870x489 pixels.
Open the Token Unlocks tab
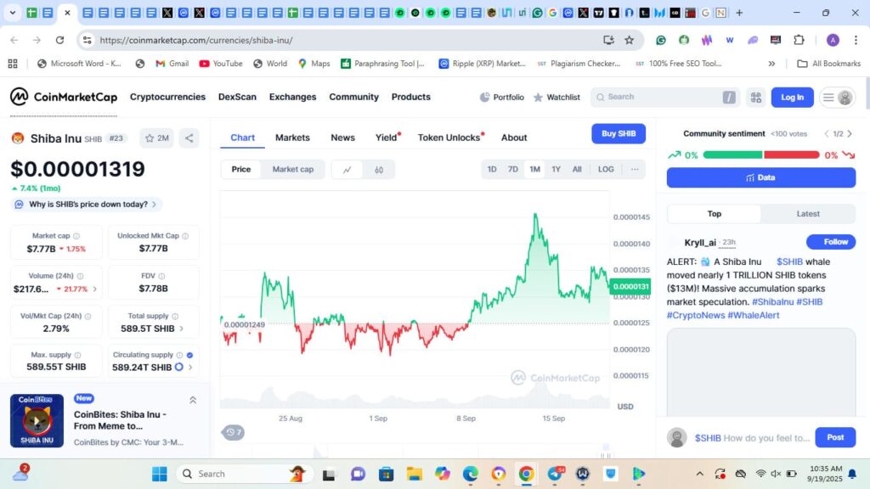pyautogui.click(x=449, y=138)
